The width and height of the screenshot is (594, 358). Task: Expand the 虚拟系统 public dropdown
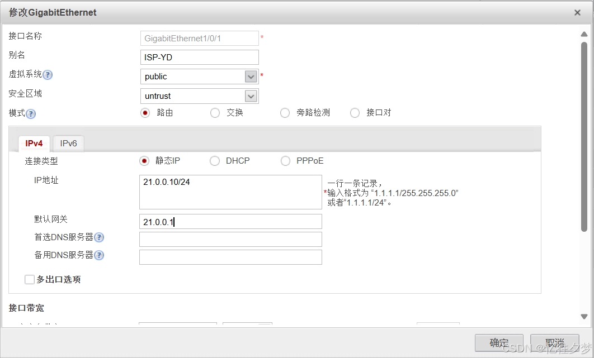(251, 77)
